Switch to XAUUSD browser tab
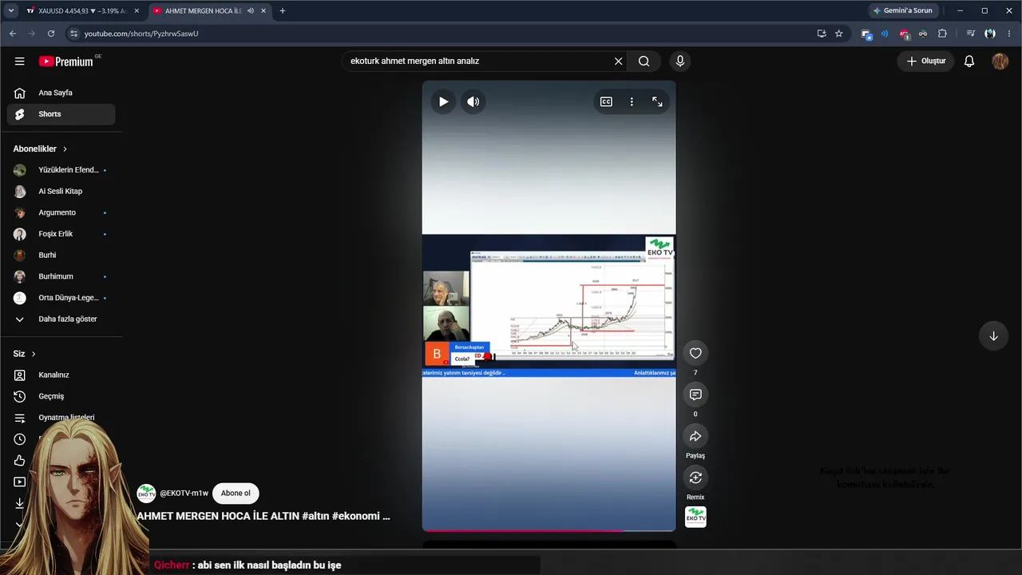The image size is (1022, 575). click(x=82, y=11)
